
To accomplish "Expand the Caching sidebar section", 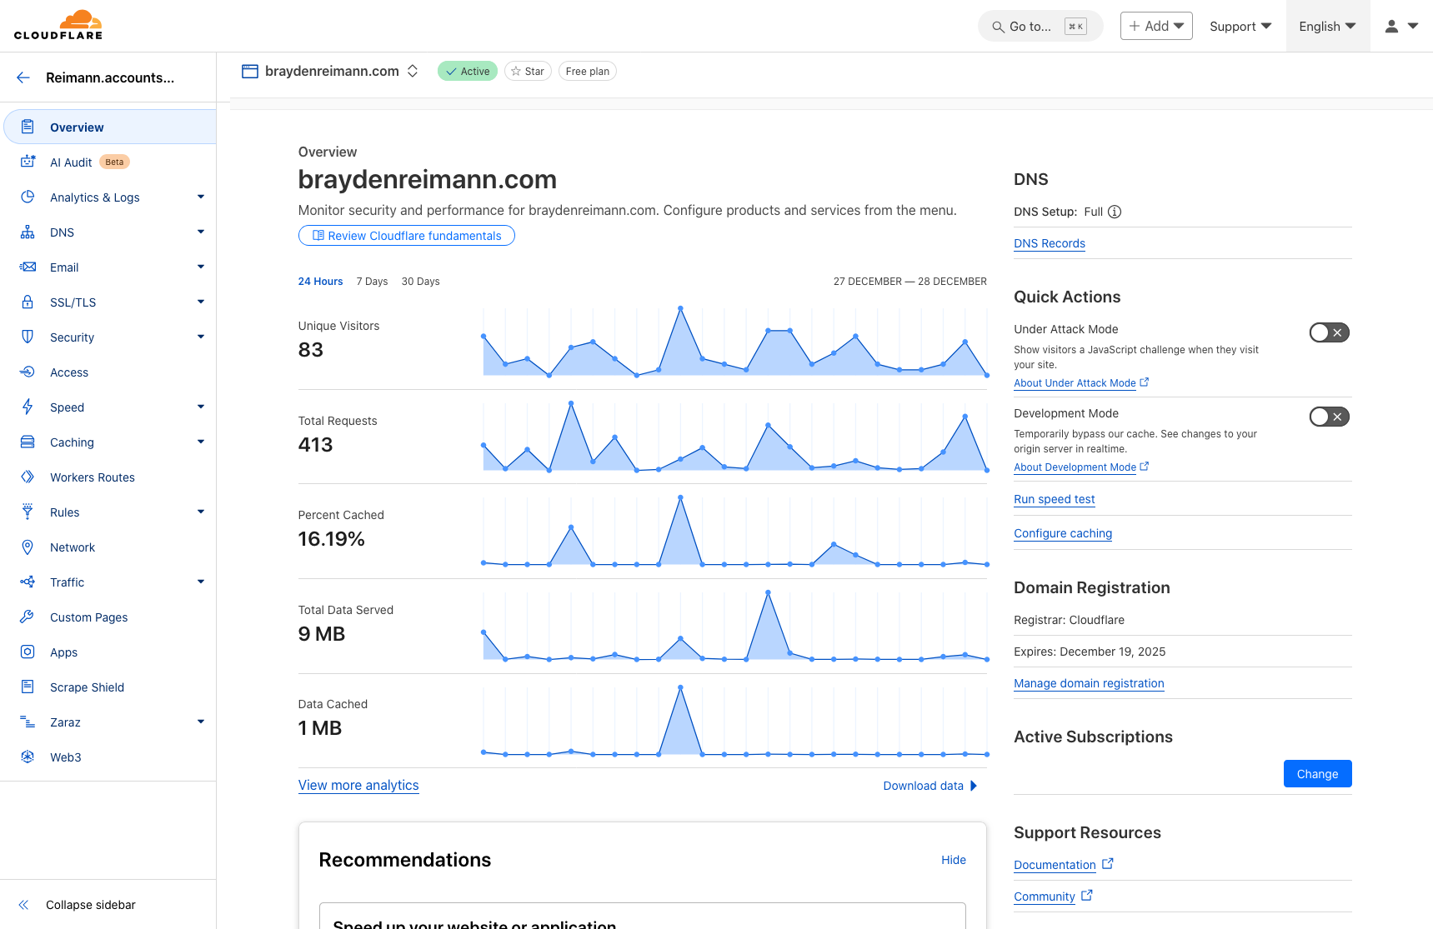I will click(200, 442).
